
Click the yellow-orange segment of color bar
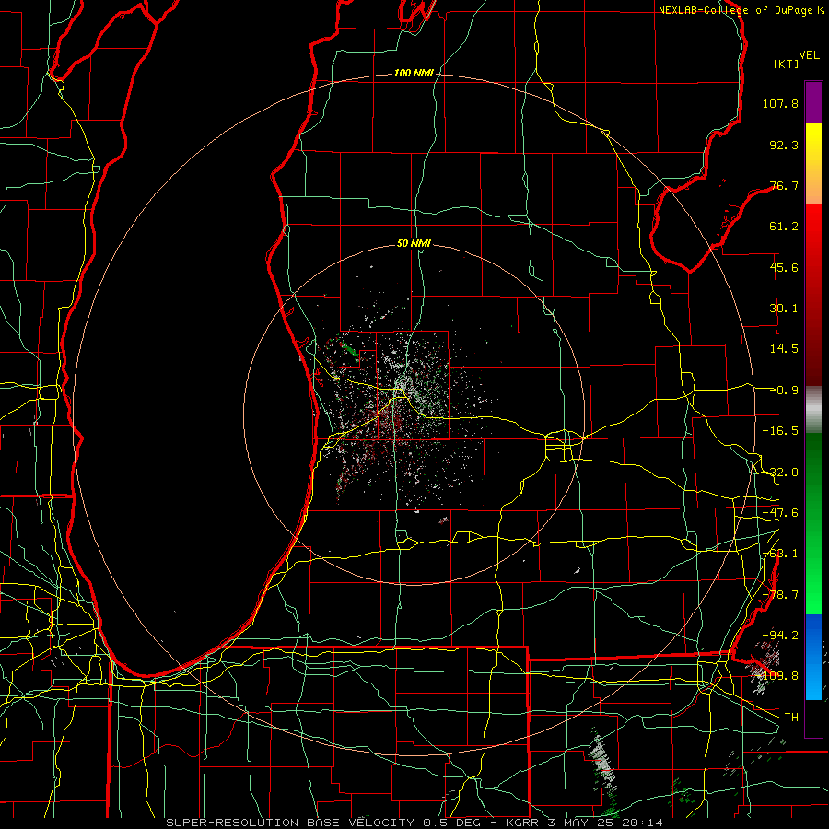click(813, 164)
